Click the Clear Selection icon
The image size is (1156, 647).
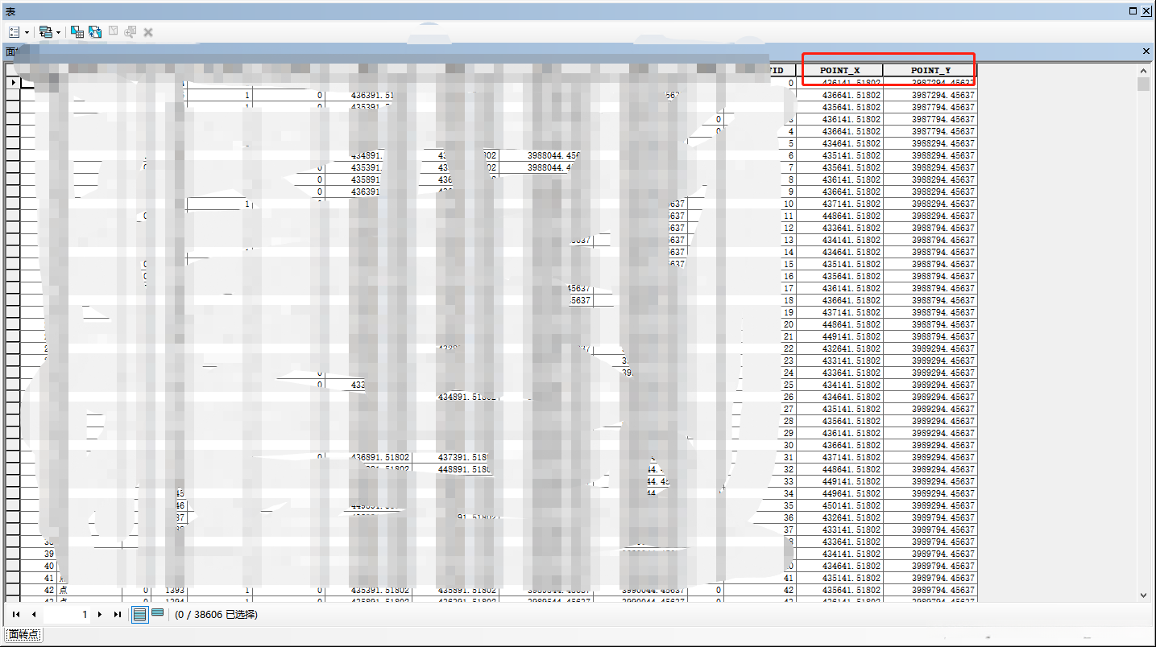coord(114,32)
